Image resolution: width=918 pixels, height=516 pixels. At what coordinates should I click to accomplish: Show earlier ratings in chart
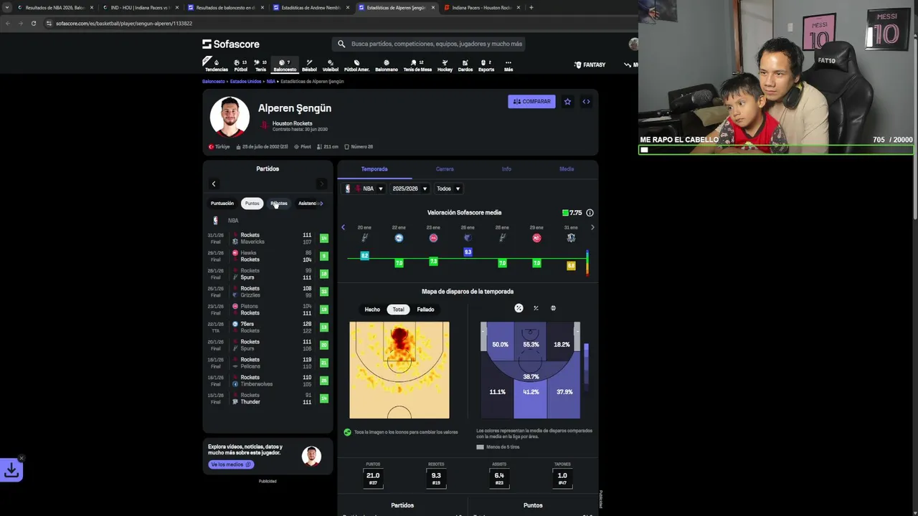pyautogui.click(x=343, y=227)
